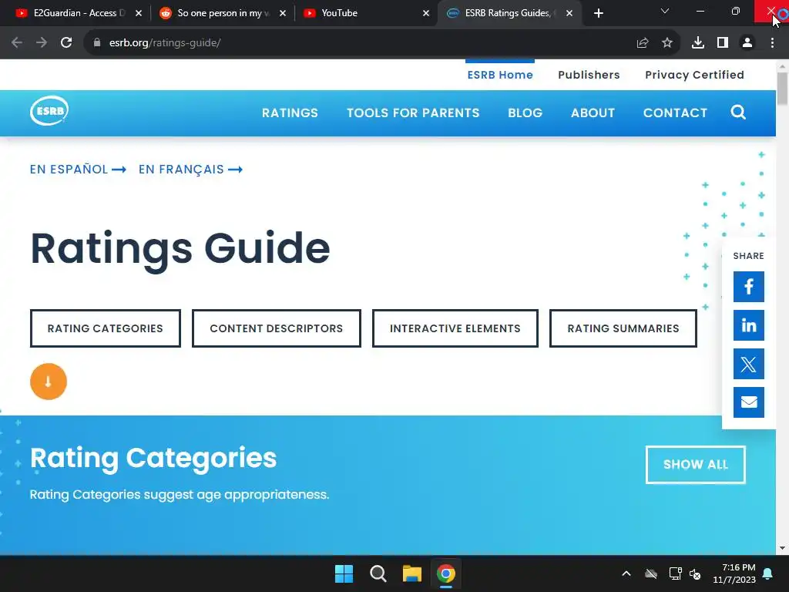789x592 pixels.
Task: Jump to RATING CATEGORIES section button
Action: tap(105, 328)
